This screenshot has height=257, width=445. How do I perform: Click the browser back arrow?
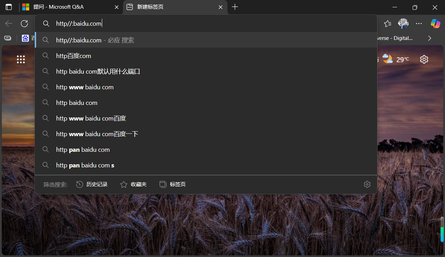pos(9,24)
